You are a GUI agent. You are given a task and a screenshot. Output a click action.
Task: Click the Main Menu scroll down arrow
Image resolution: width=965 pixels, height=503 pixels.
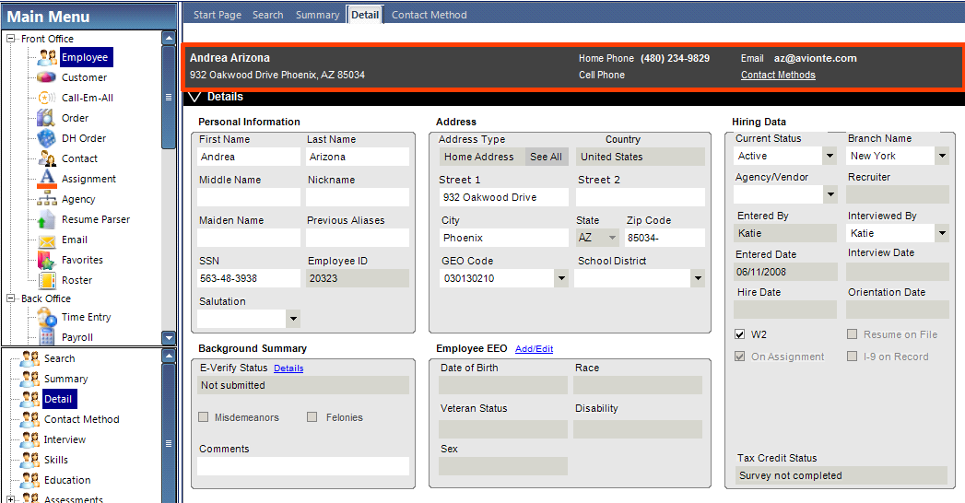(169, 337)
